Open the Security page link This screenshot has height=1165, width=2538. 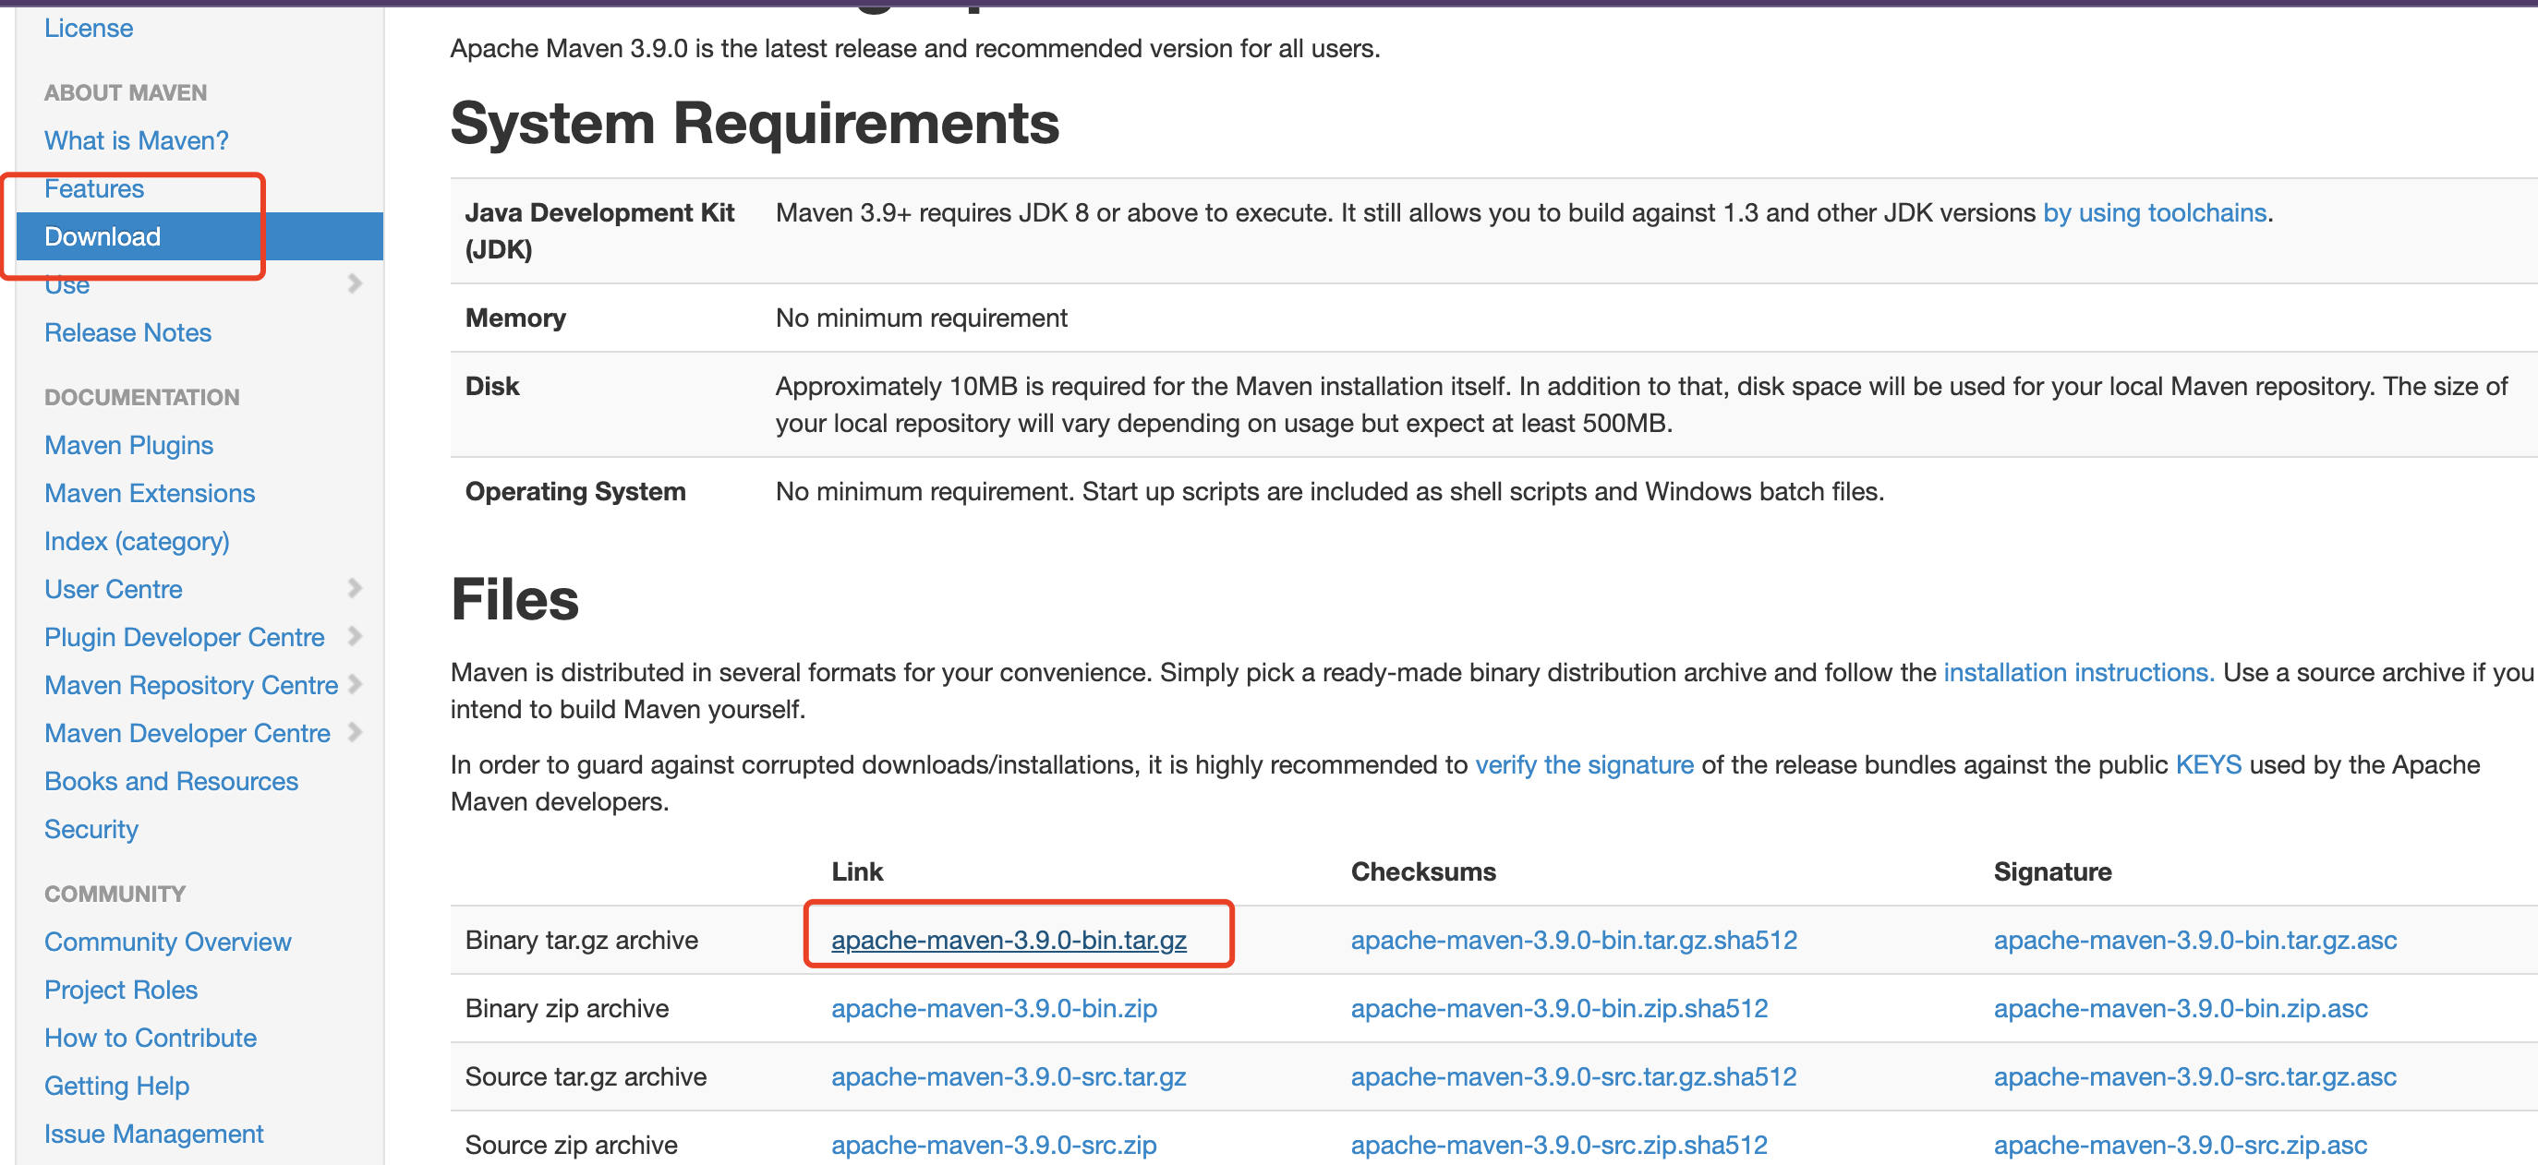[91, 829]
